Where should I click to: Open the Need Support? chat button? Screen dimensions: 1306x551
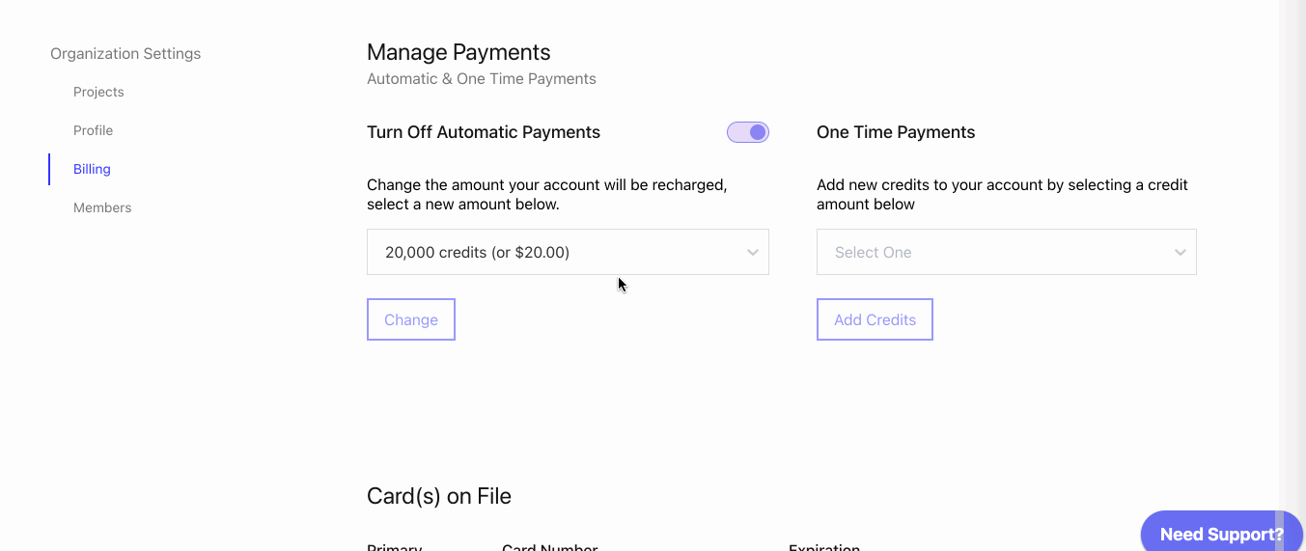click(x=1221, y=534)
